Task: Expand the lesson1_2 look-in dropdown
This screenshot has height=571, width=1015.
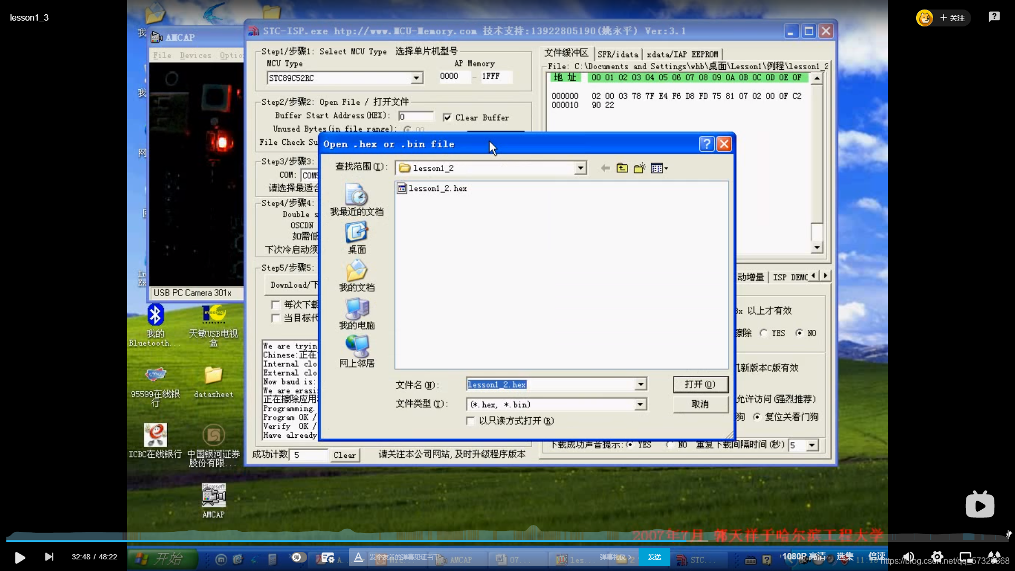Action: pos(580,168)
